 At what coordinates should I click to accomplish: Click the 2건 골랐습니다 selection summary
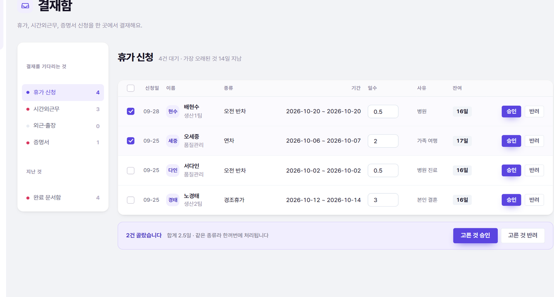point(144,236)
